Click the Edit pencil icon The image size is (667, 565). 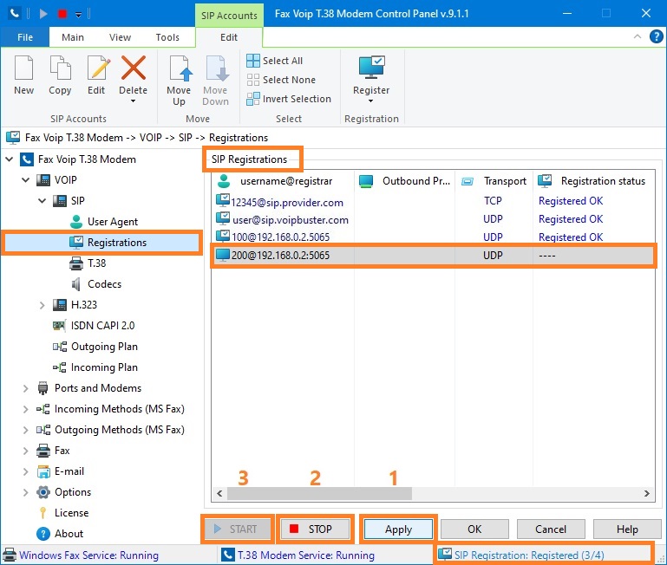tap(98, 68)
